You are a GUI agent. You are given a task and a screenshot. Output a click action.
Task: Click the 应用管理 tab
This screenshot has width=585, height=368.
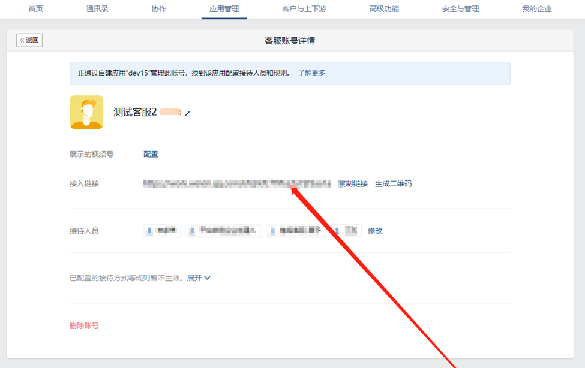(x=224, y=9)
